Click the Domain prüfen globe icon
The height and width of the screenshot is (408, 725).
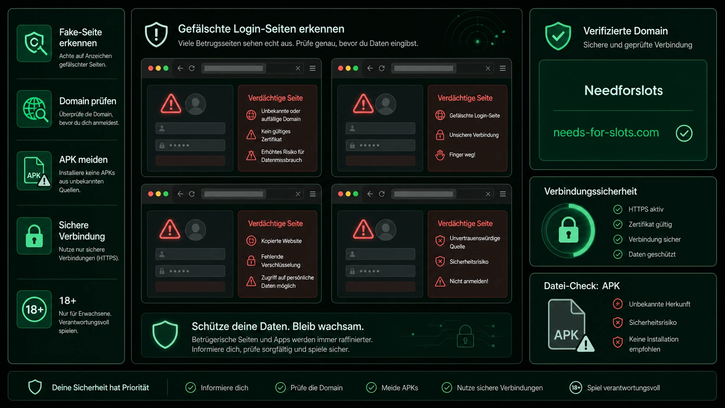point(34,109)
